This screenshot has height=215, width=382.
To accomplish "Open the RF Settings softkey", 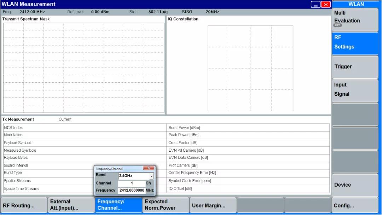I will [355, 42].
